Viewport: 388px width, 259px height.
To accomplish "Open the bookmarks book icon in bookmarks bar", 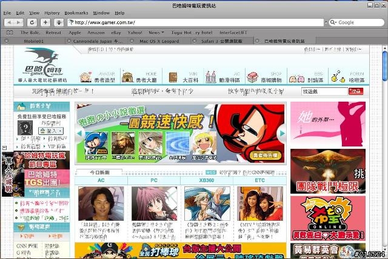I will [x=10, y=32].
